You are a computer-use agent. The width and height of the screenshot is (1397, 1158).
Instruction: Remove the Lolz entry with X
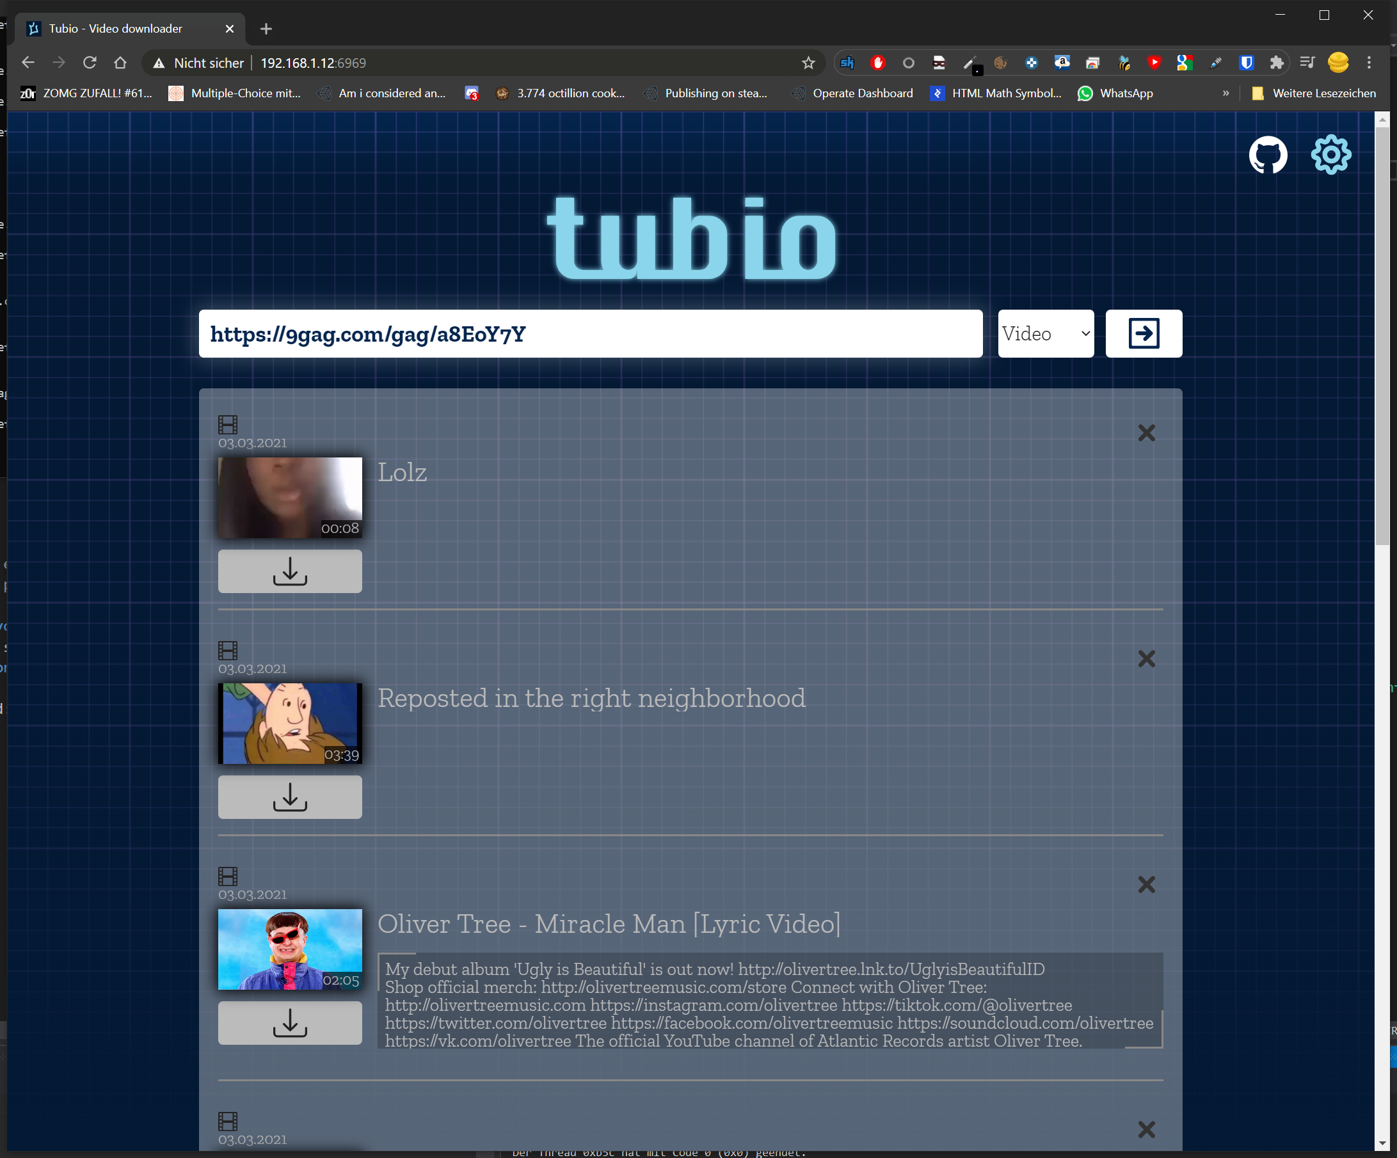[x=1146, y=433]
